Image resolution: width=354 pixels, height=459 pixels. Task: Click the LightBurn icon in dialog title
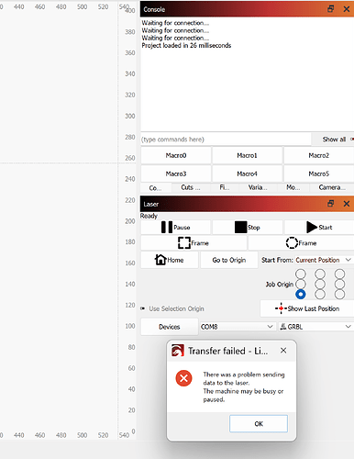(178, 351)
